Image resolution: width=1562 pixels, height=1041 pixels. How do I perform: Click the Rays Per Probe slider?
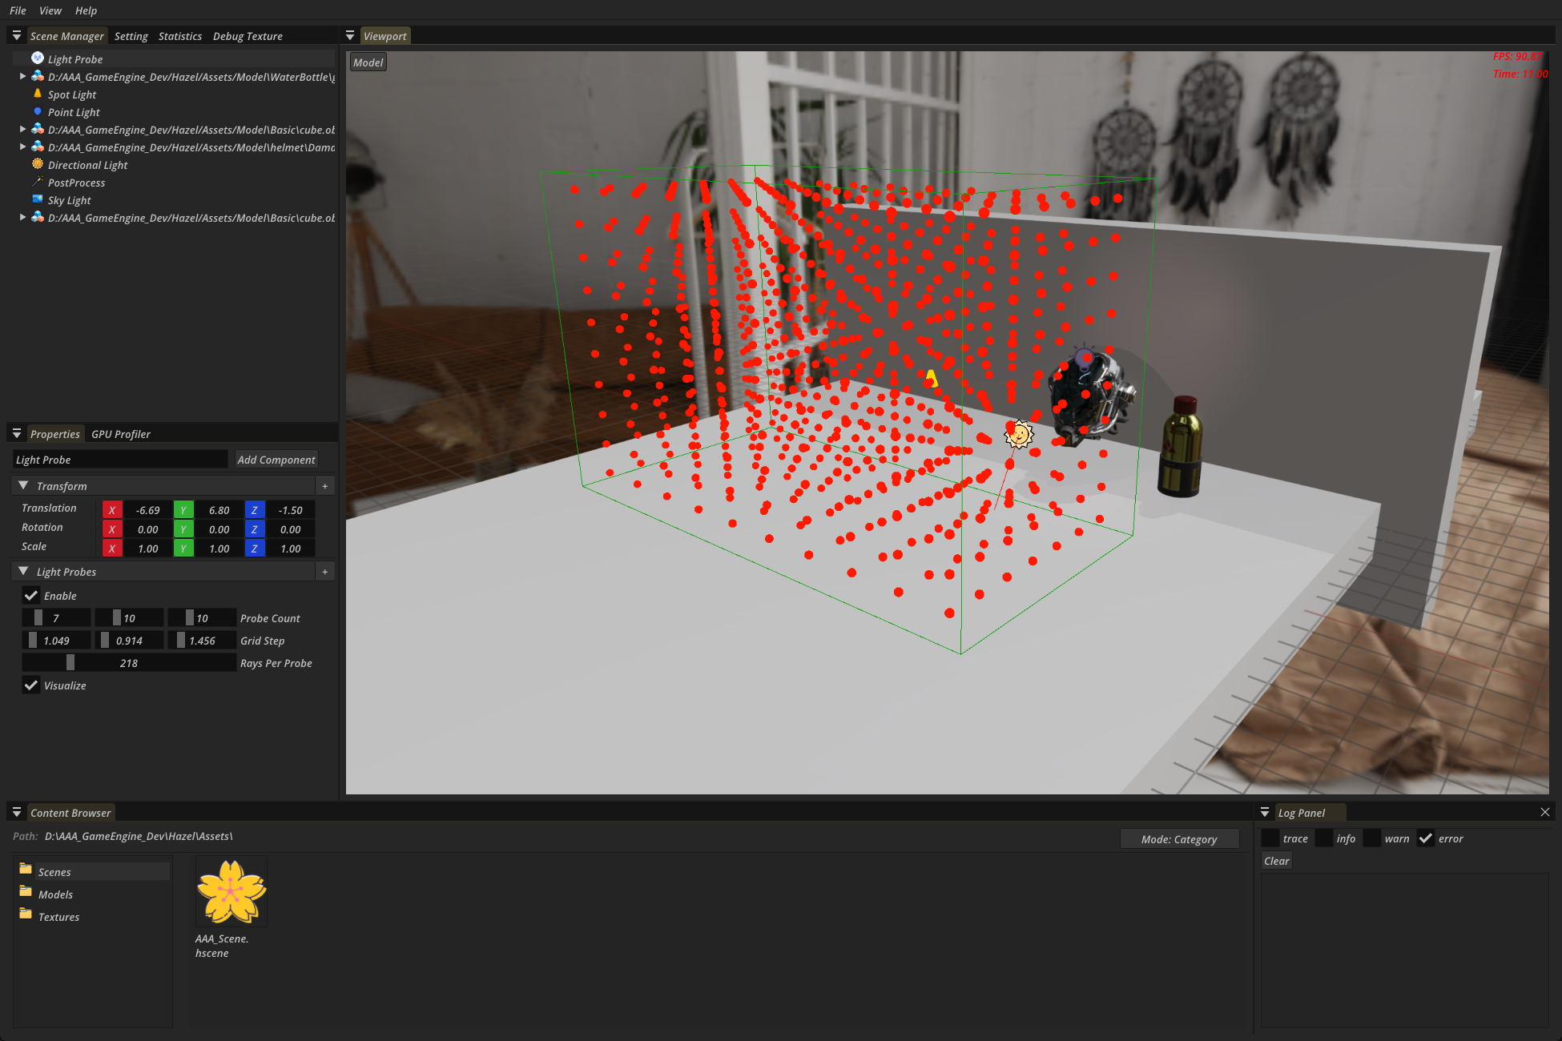coord(128,663)
